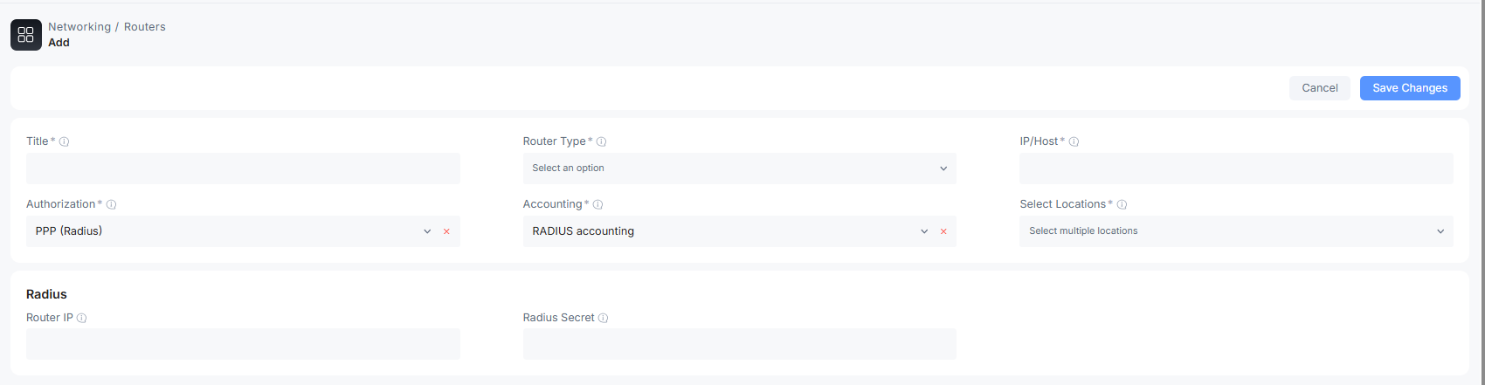
Task: Navigate to Routers breadcrumb link
Action: tap(145, 27)
